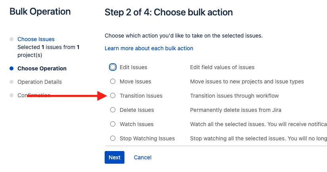This screenshot has width=327, height=172.
Task: Click the Watch Issues label text
Action: pos(137,124)
